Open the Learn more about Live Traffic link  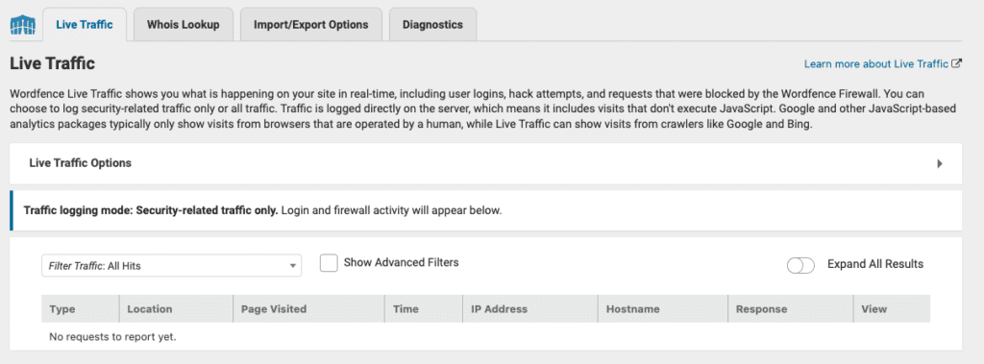(876, 64)
